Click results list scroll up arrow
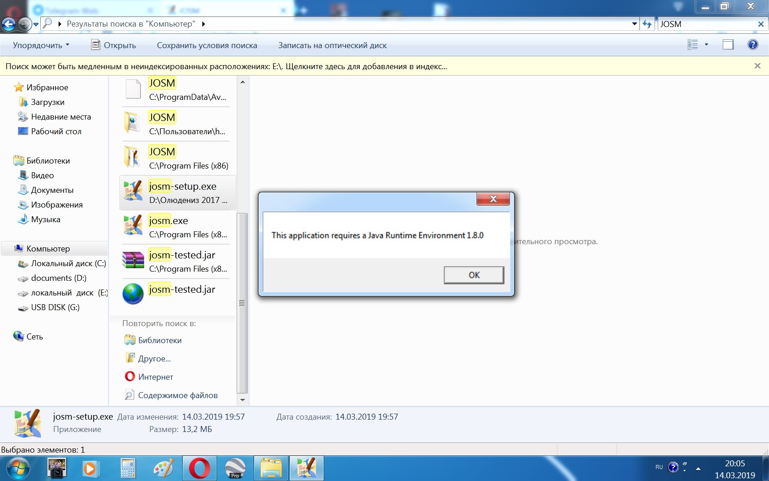The width and height of the screenshot is (769, 481). click(243, 82)
